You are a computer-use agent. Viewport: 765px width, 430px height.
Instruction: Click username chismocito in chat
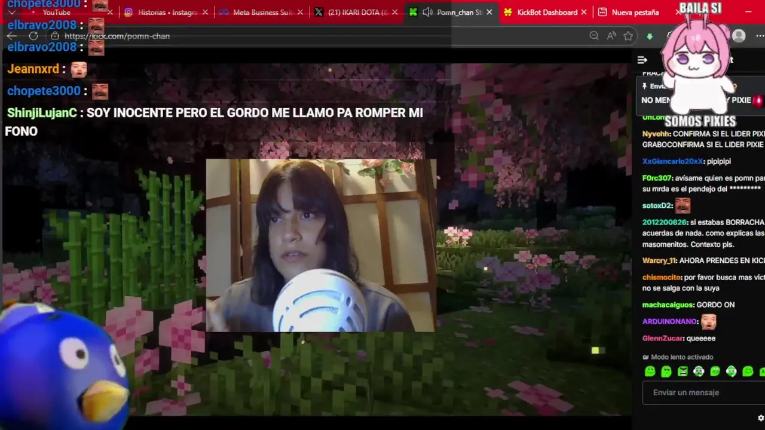point(662,278)
